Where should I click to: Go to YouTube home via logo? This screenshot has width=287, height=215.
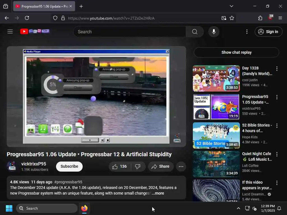coord(35,31)
